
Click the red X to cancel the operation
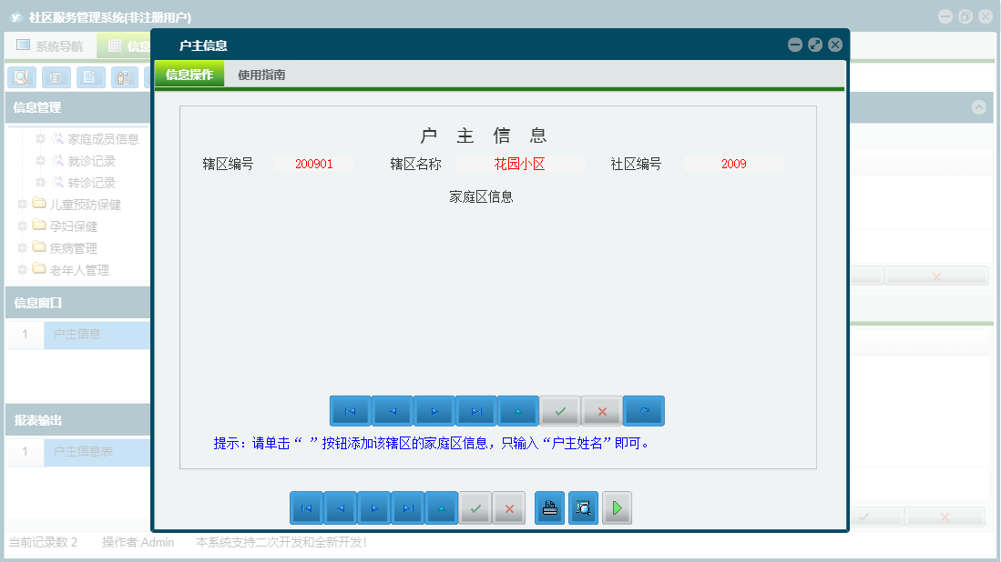tap(601, 410)
